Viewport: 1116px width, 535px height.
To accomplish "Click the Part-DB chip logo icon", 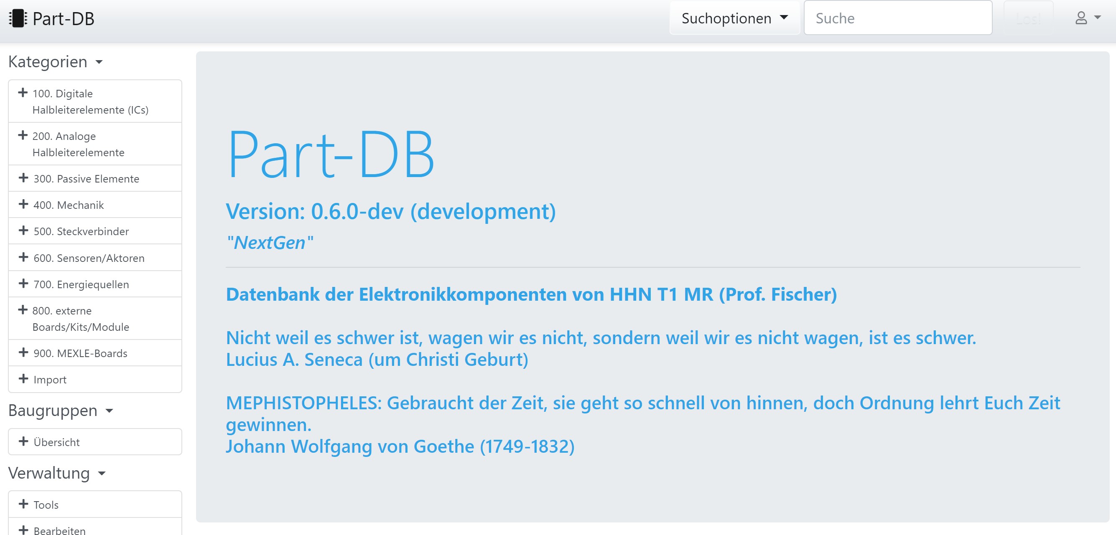I will pos(18,19).
